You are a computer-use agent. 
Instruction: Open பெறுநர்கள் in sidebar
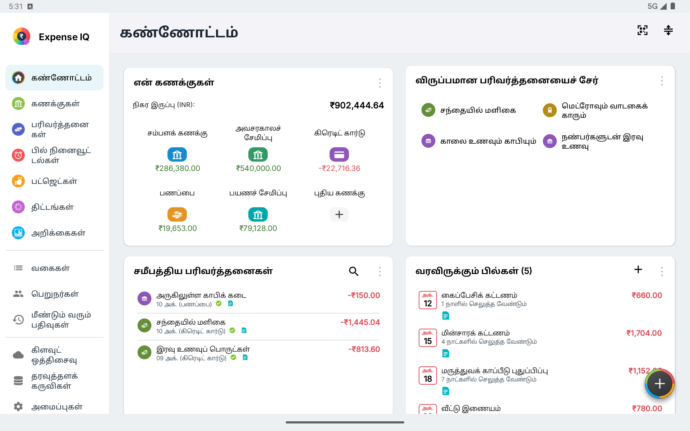54,294
